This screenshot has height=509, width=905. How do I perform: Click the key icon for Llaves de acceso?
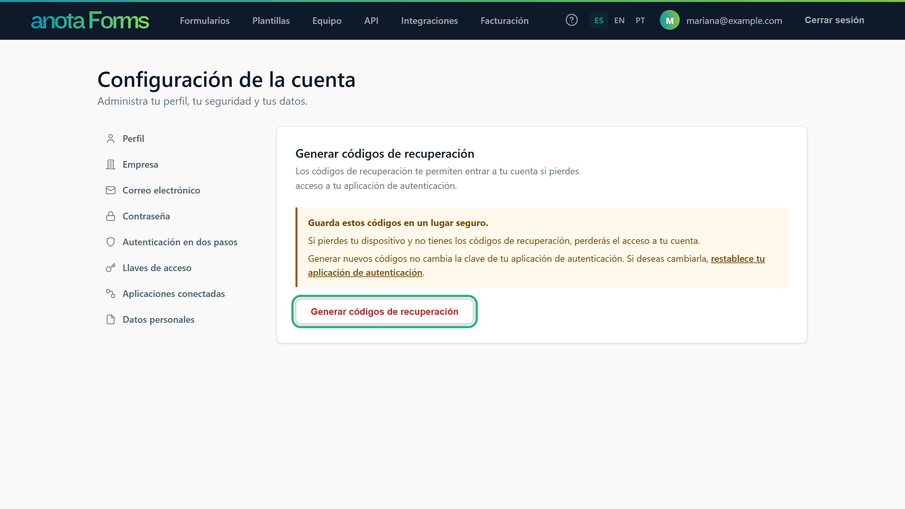pos(111,268)
